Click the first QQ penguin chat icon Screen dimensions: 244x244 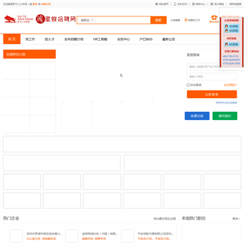coord(226,26)
